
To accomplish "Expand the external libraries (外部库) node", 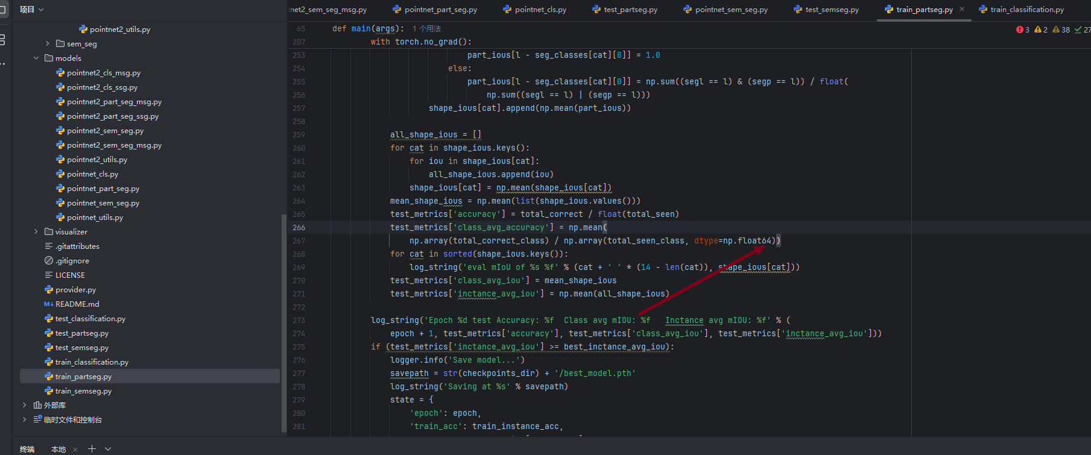I will pos(25,406).
